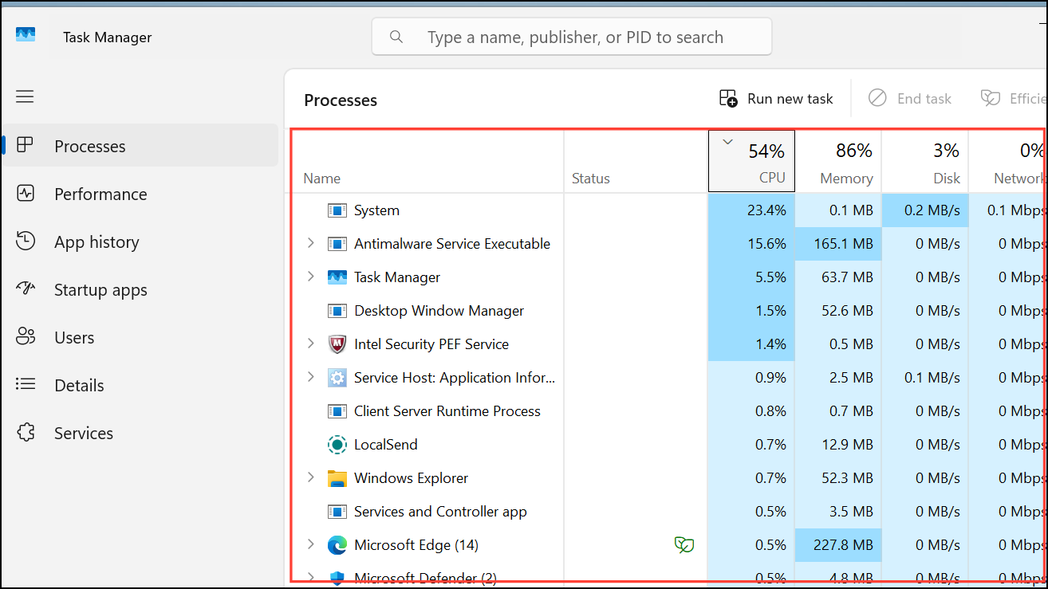
Task: Focus the name, publisher, or PID search box
Action: (572, 37)
